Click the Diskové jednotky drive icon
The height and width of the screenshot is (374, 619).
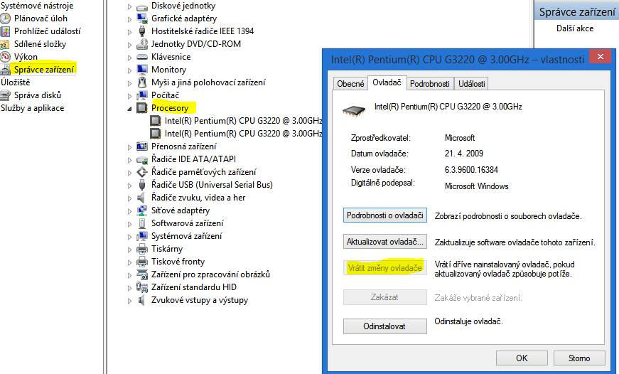pyautogui.click(x=142, y=6)
